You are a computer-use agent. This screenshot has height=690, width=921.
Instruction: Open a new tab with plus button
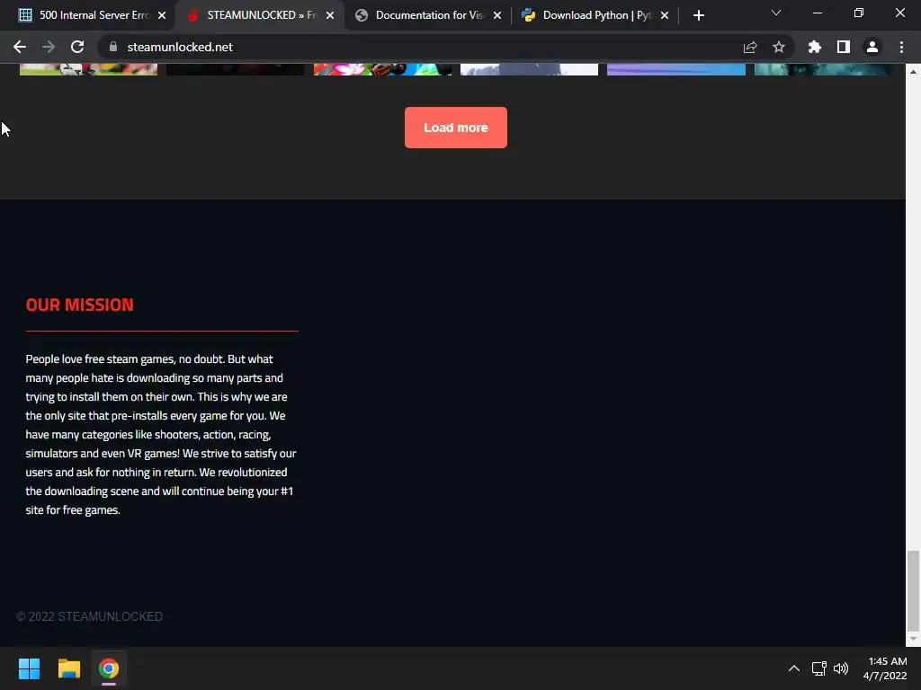pos(698,15)
